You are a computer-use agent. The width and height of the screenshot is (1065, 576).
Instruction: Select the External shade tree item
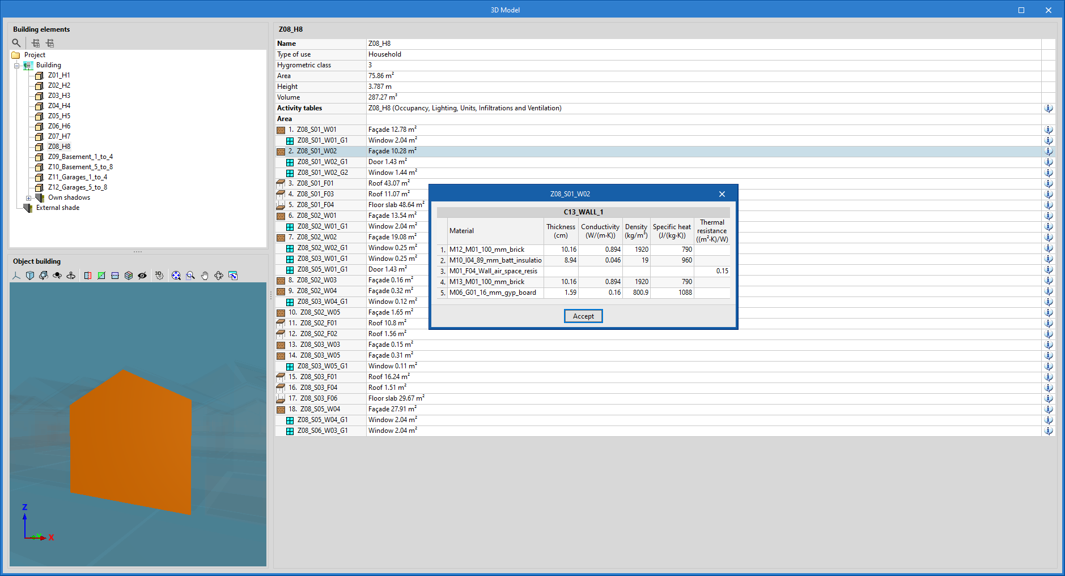[57, 208]
